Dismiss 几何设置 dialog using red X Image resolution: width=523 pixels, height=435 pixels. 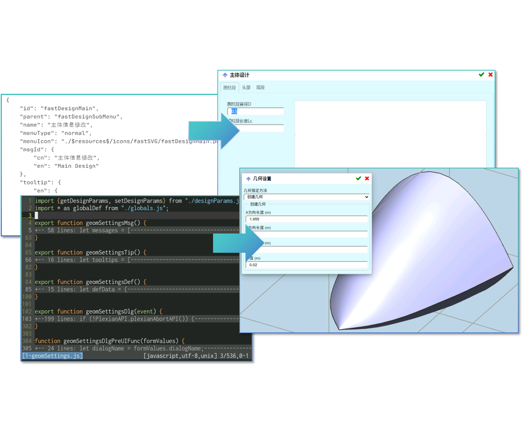[367, 179]
